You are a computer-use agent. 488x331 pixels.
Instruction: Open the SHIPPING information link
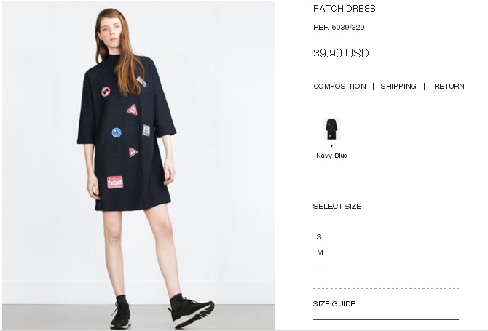pyautogui.click(x=398, y=86)
